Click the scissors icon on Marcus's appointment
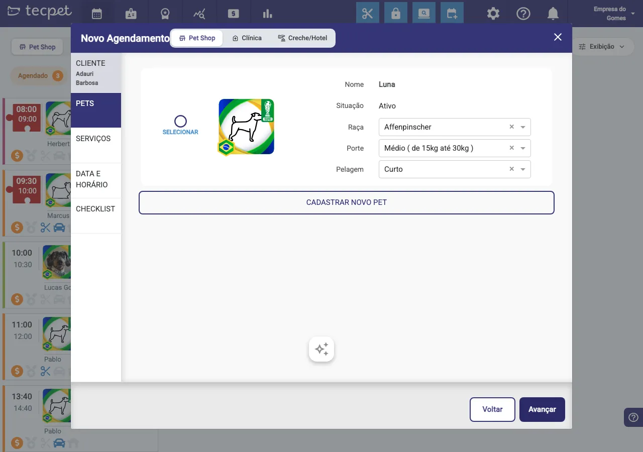Screen dimensions: 643x452 46,228
